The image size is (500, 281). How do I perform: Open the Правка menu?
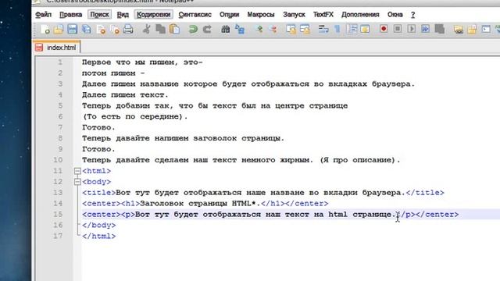71,15
